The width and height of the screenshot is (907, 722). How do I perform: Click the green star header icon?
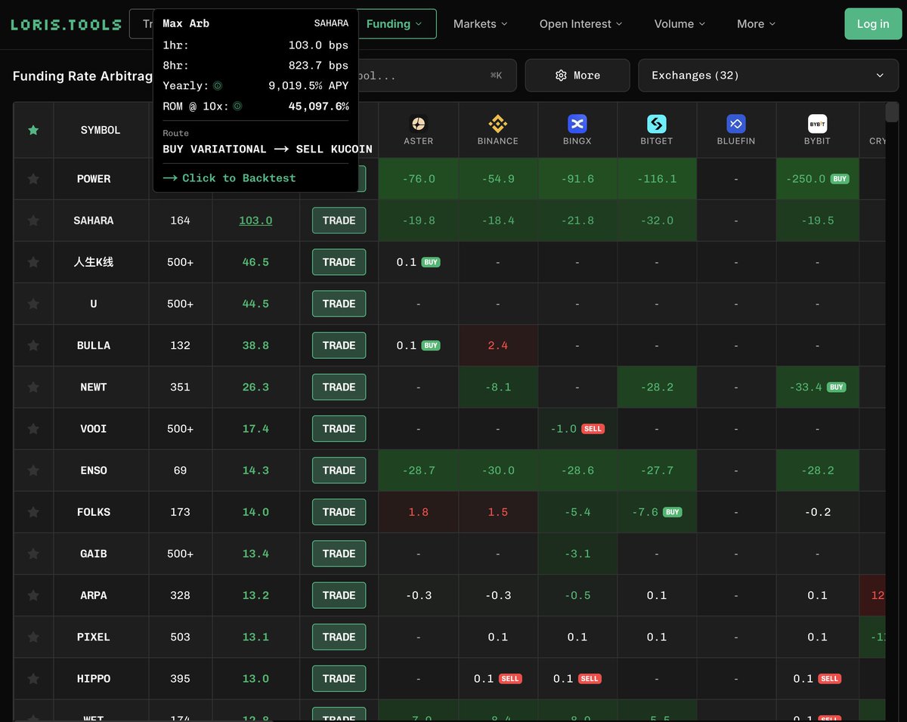(33, 130)
